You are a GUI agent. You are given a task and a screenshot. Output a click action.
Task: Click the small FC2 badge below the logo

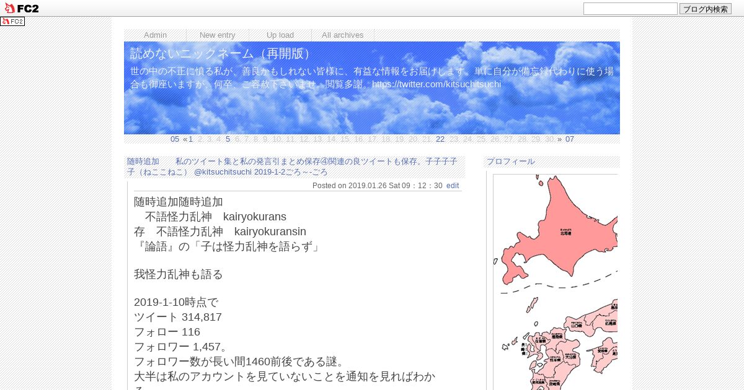tap(12, 21)
